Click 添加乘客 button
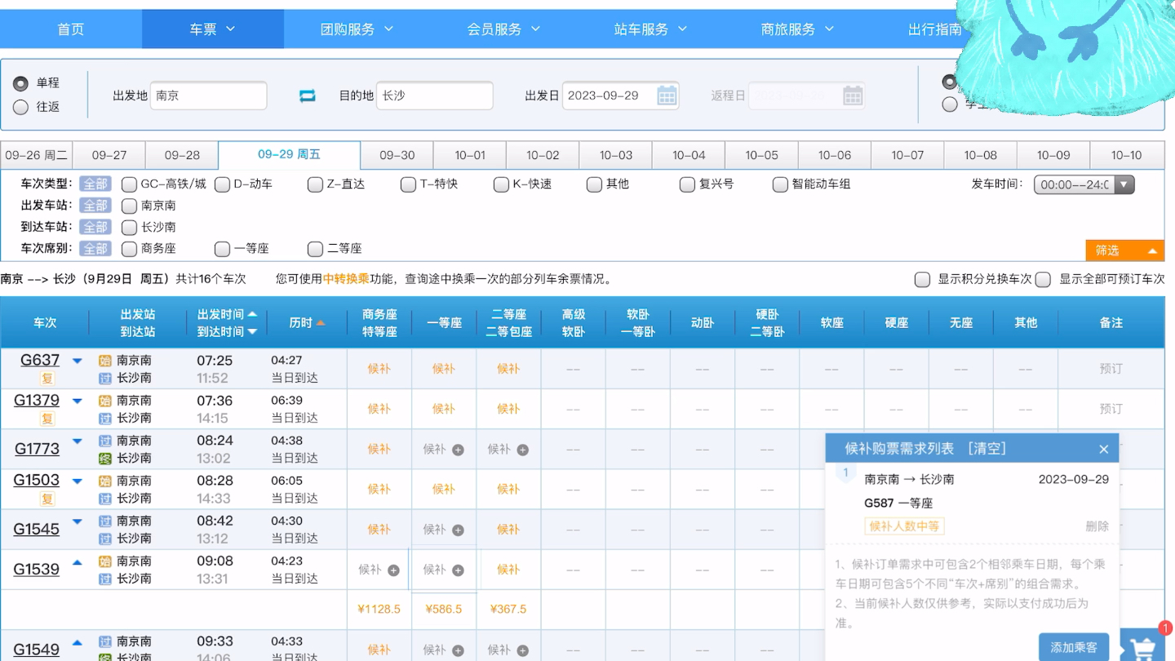 (x=1074, y=647)
